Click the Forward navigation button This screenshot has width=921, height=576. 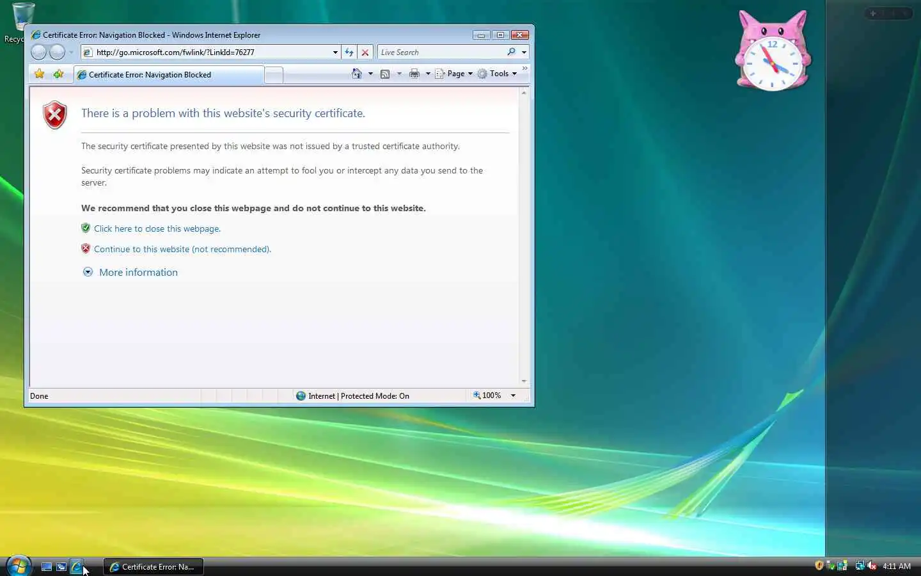(x=58, y=52)
